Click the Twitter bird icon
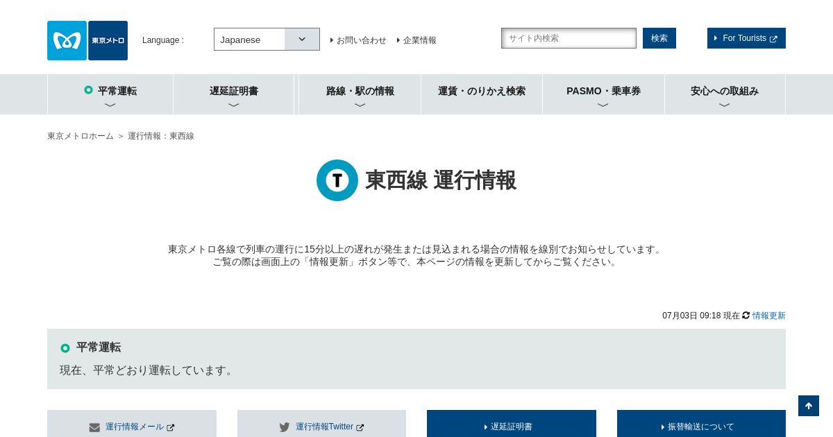 pos(285,427)
